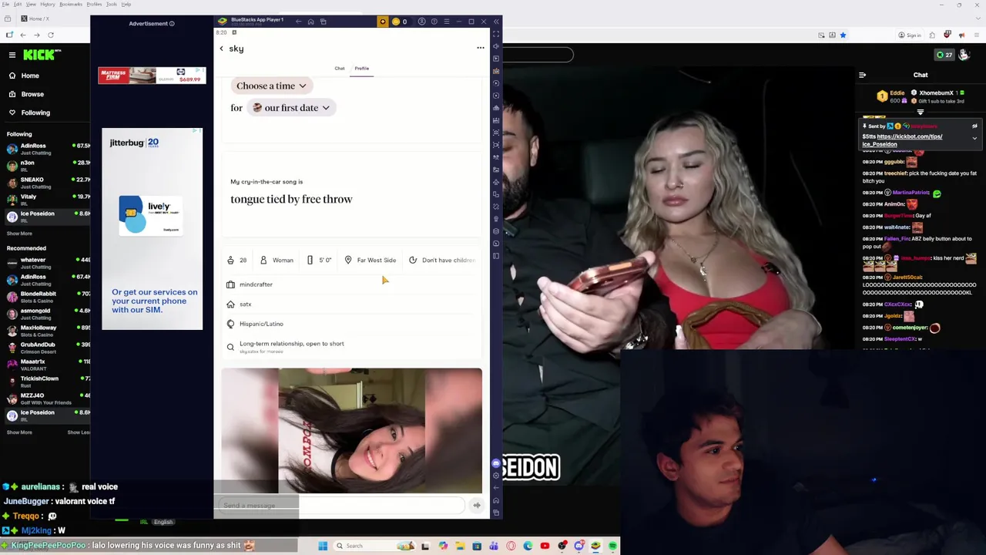Click BlueStacks home icon in title bar

click(x=310, y=22)
